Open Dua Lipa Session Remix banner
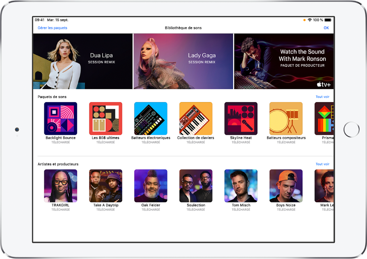Screen dimensions: 367x259 point(83,62)
